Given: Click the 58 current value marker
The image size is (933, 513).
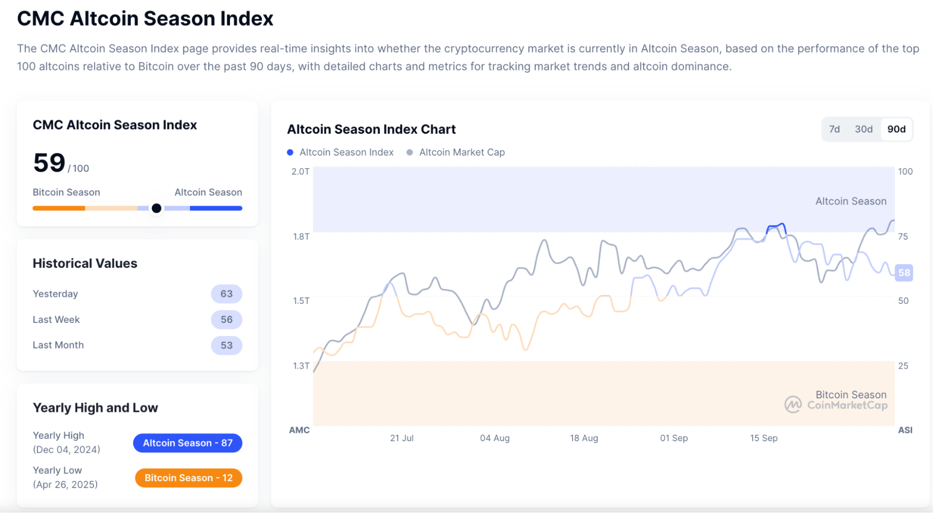Looking at the screenshot, I should point(904,273).
